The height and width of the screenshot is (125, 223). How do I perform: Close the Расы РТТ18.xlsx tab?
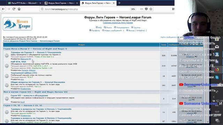(x=40, y=3)
